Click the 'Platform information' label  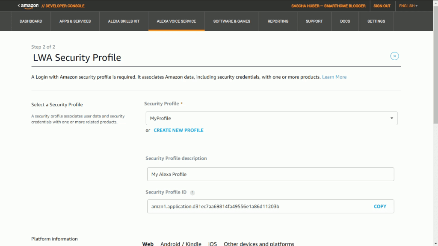point(54,239)
